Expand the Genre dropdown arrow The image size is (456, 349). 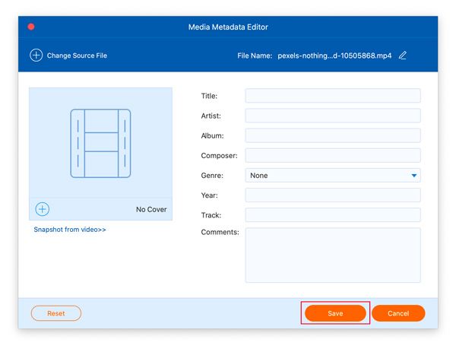[x=413, y=176]
